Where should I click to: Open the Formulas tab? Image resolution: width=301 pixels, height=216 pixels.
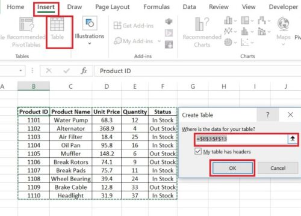(x=157, y=7)
